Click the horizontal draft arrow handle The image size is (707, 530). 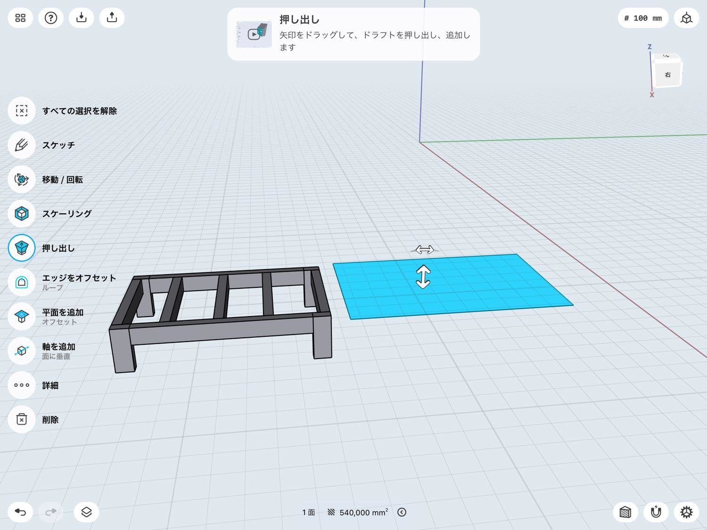point(425,250)
